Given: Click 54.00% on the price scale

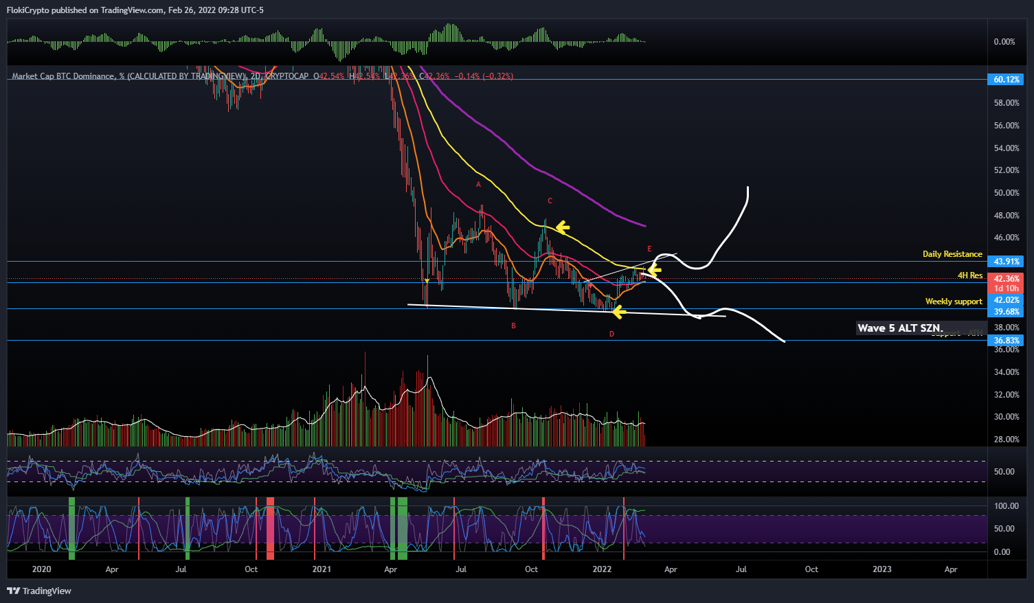Looking at the screenshot, I should 1007,148.
